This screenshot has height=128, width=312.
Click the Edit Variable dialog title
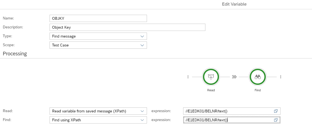click(234, 4)
